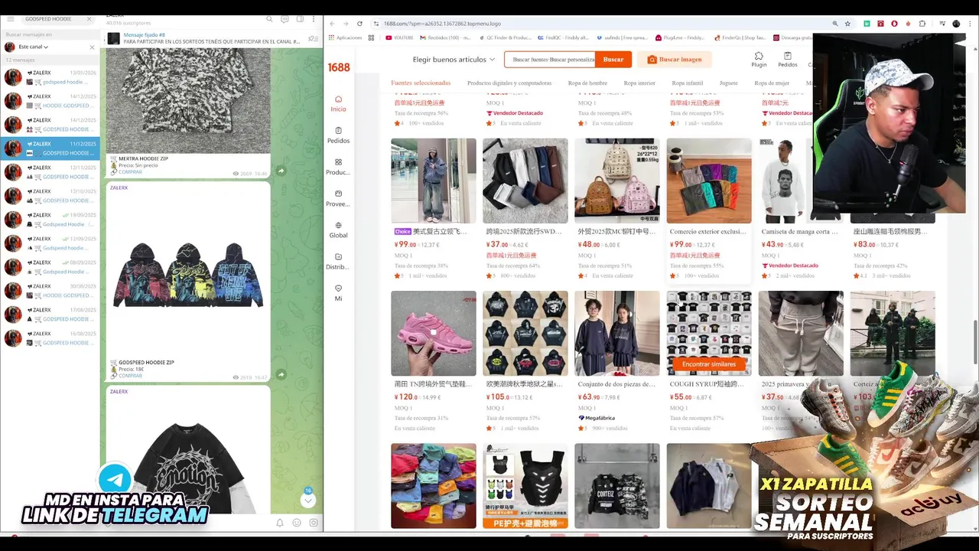This screenshot has height=551, width=979.
Task: Click COMPRAR under MERTRA HOODIE ZIP
Action: tap(130, 172)
